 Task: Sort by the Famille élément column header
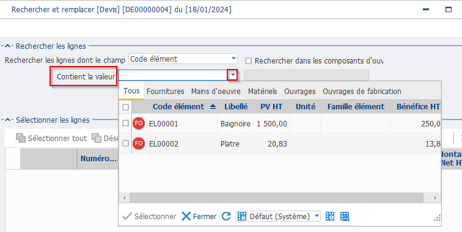point(356,107)
